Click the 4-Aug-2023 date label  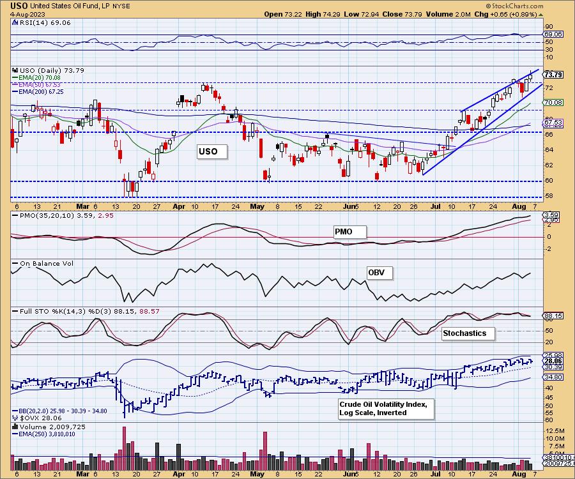[x=28, y=14]
